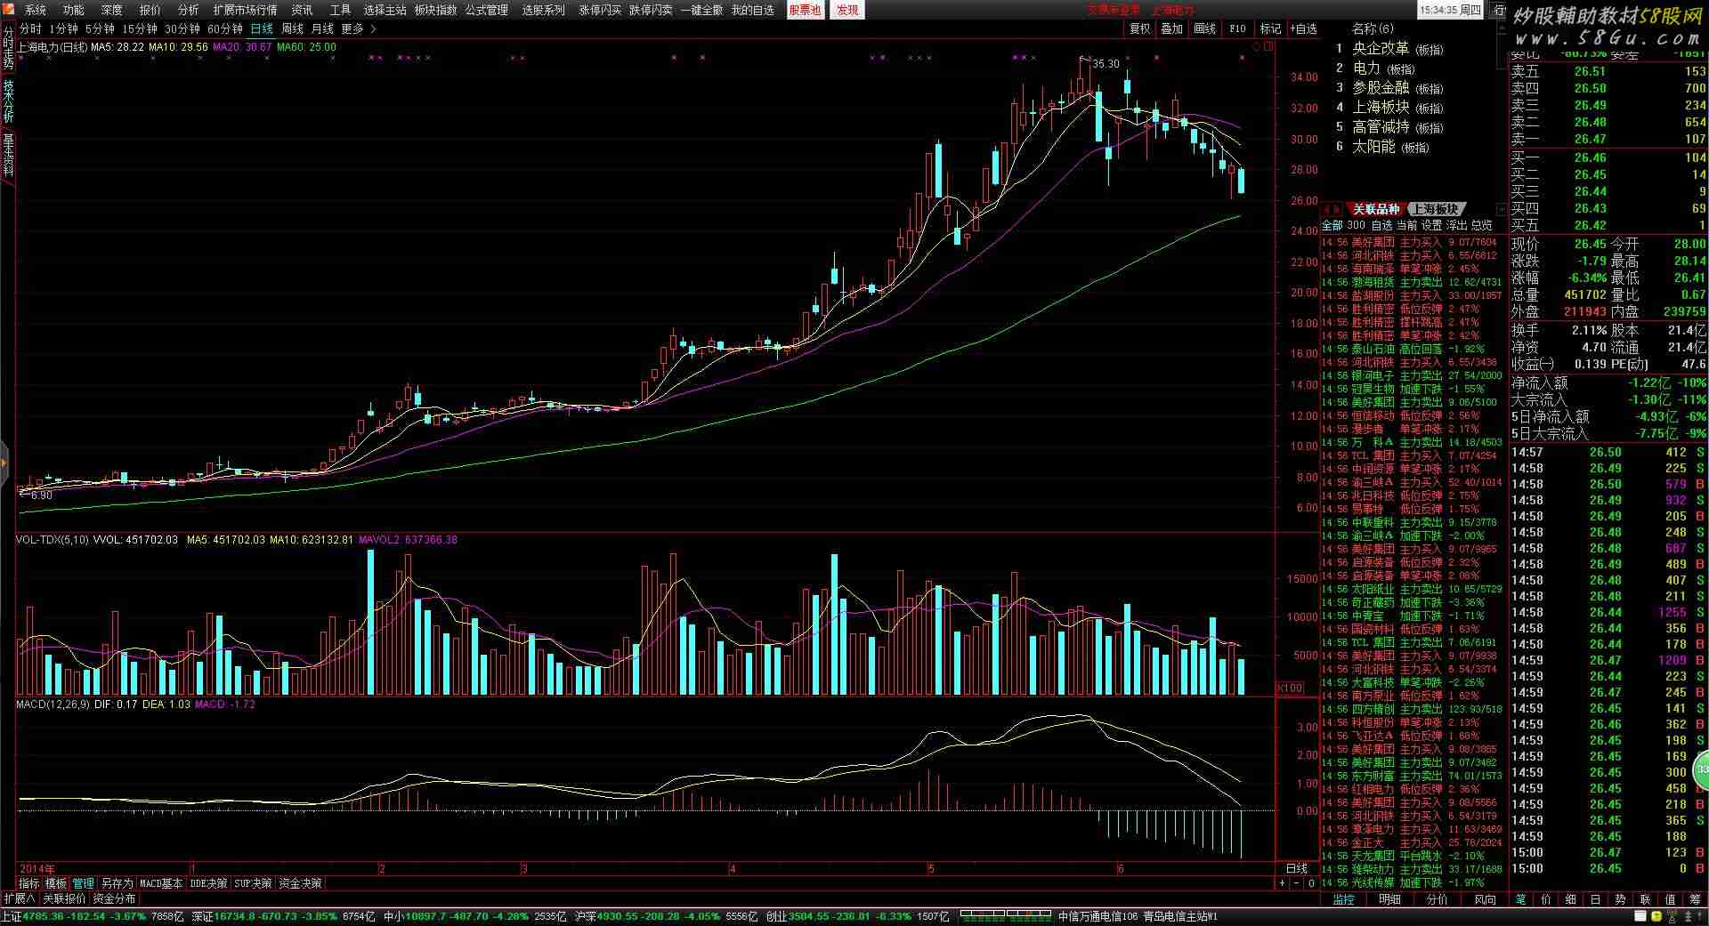Open the 公式管理 menu
The width and height of the screenshot is (1709, 926).
pyautogui.click(x=487, y=10)
